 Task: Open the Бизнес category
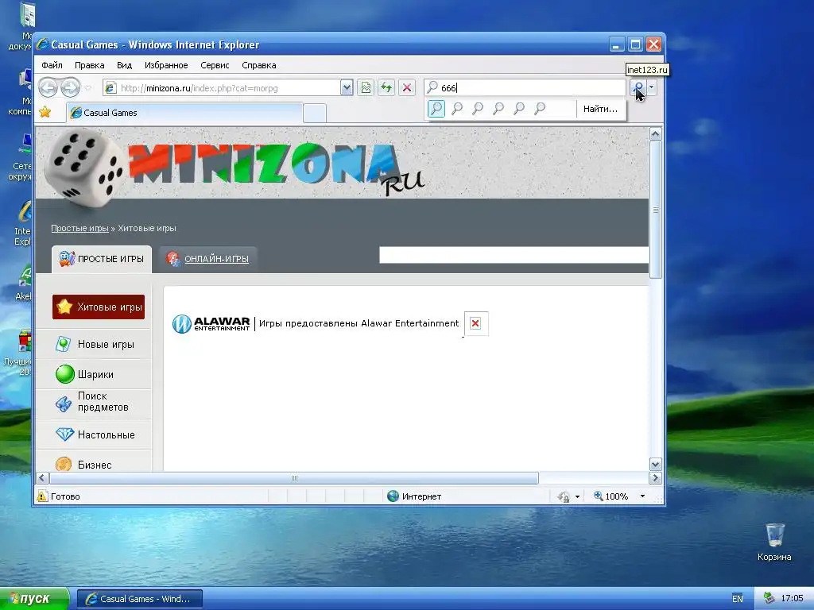click(95, 465)
